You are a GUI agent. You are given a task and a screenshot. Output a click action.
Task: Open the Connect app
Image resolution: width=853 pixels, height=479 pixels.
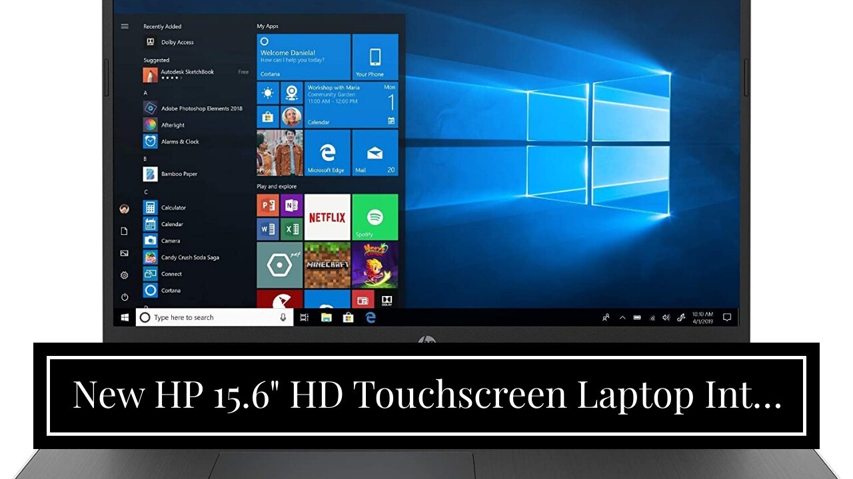coord(163,273)
